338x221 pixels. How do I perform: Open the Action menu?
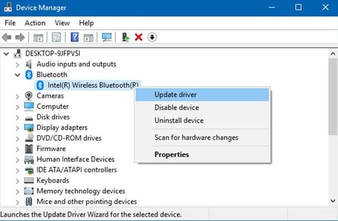click(x=35, y=23)
